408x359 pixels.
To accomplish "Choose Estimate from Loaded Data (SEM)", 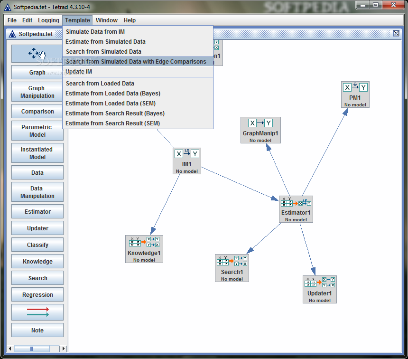I will [138, 104].
